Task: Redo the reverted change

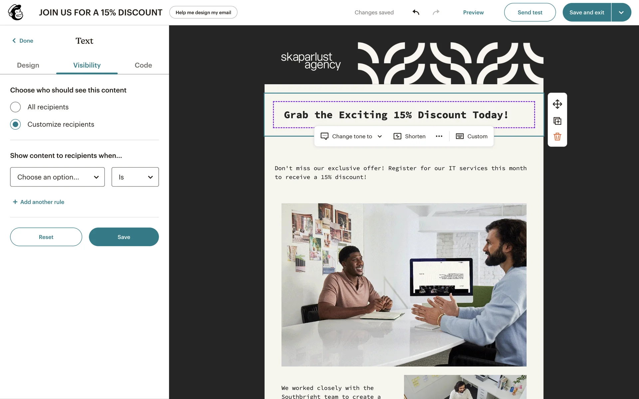Action: pos(436,12)
